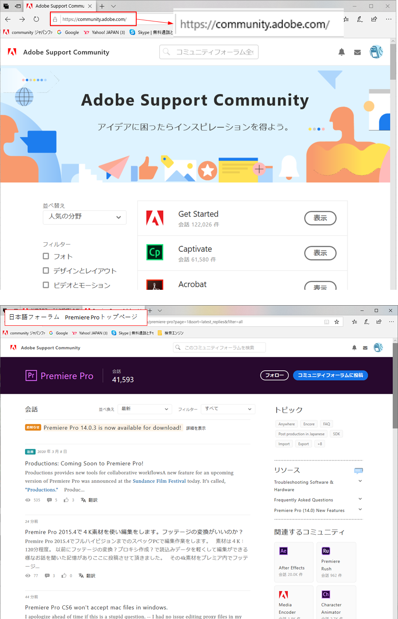Click the Media Encoder Adobe icon
This screenshot has height=619, width=398.
pos(284,595)
